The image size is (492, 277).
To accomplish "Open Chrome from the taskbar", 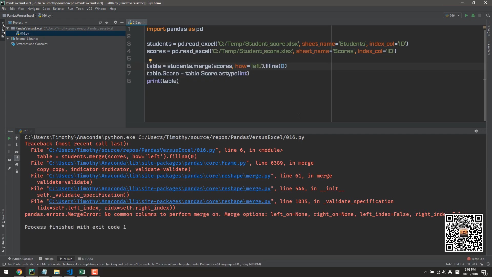I will click(19, 272).
